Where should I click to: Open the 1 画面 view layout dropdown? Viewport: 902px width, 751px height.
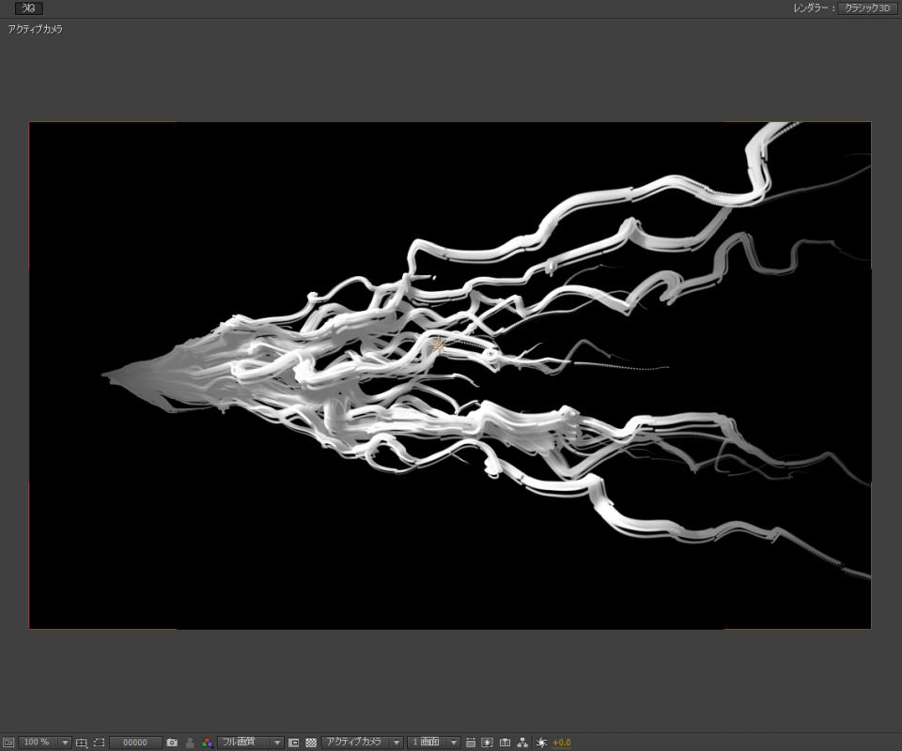(x=433, y=743)
